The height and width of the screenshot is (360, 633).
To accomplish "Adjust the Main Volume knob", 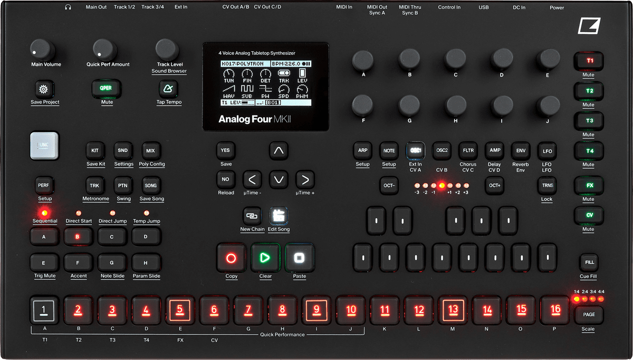I will (40, 49).
